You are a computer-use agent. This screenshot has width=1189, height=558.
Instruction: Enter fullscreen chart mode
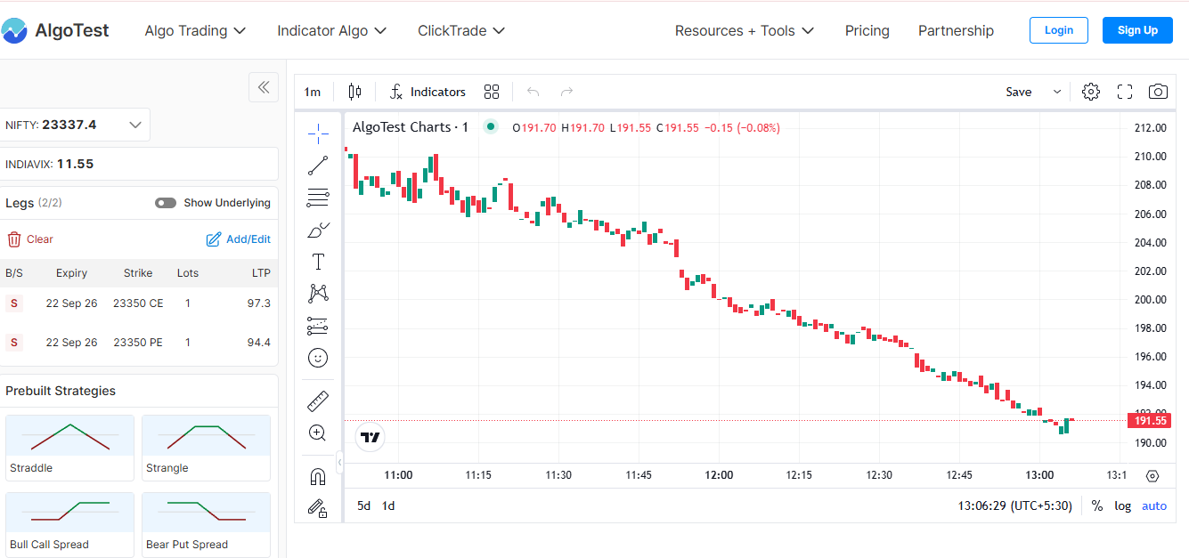[1125, 92]
